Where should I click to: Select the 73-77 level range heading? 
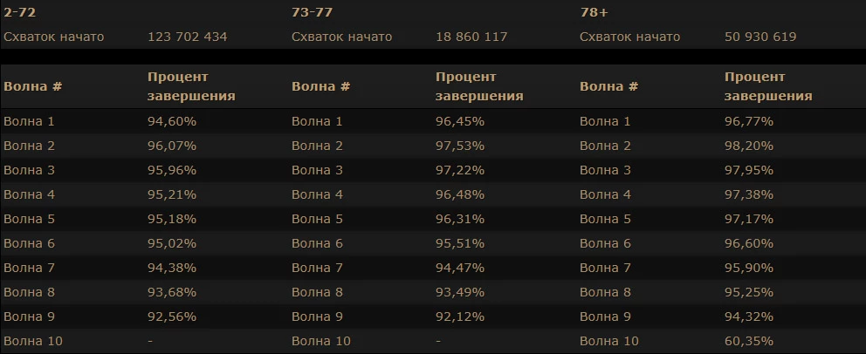pyautogui.click(x=312, y=13)
